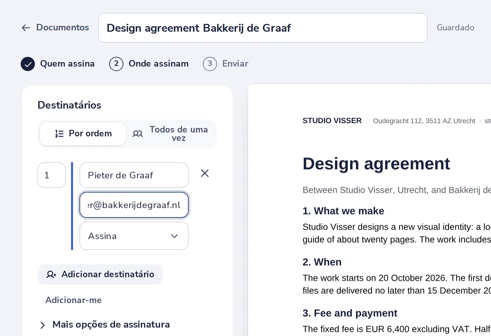Go to Enviar step
491x336 pixels.
[x=225, y=64]
